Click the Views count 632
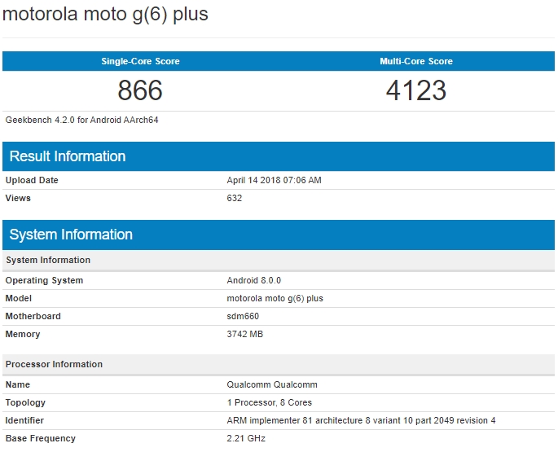Screen dimensions: 558x452 (x=235, y=198)
